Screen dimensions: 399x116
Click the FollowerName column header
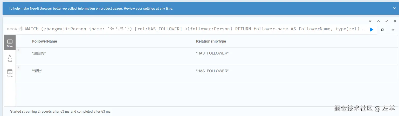[x=44, y=42]
